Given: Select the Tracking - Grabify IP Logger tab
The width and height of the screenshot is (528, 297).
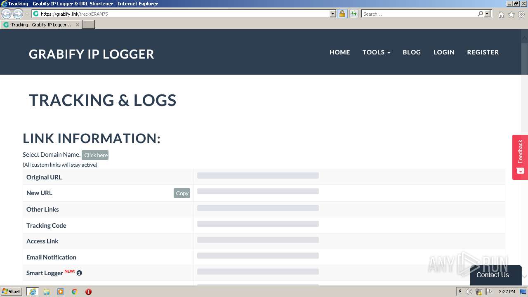Looking at the screenshot, I should tap(40, 25).
